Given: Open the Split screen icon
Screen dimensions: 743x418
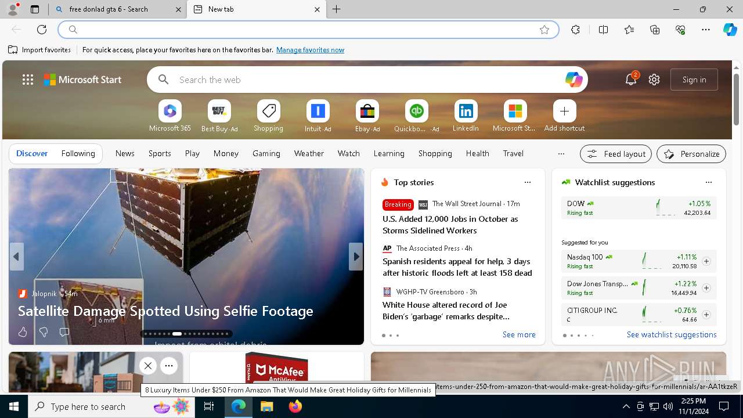Looking at the screenshot, I should tap(603, 30).
